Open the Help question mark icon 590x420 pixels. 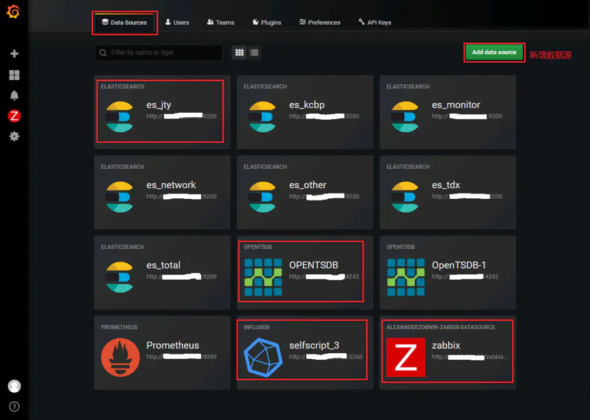pos(14,406)
